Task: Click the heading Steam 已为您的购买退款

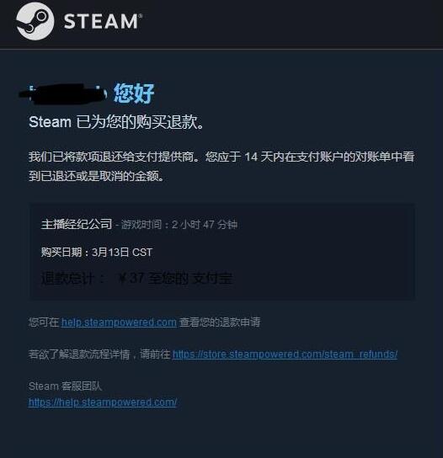Action: point(115,122)
